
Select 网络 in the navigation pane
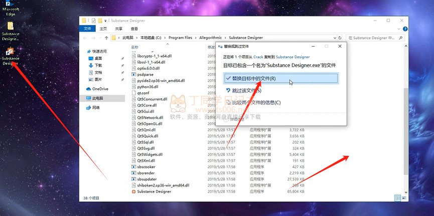(93, 108)
